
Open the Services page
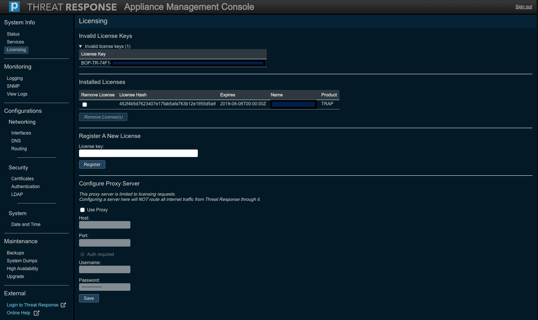[x=15, y=42]
